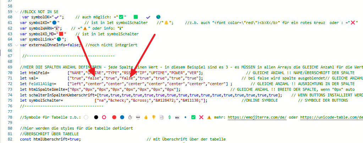Click the variable name Feld1lAlign

tap(41, 84)
